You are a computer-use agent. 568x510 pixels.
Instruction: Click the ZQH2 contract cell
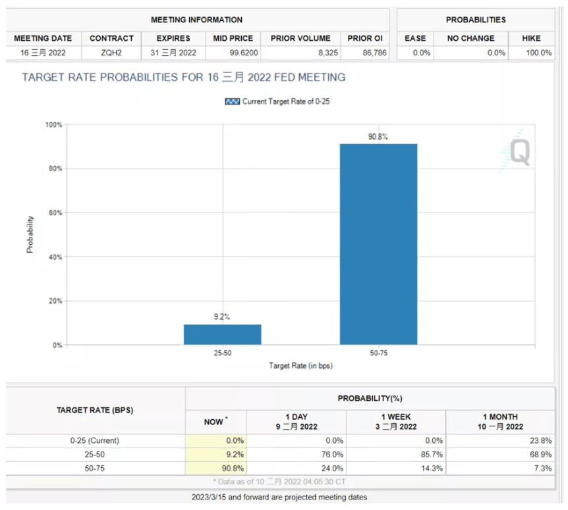(111, 53)
